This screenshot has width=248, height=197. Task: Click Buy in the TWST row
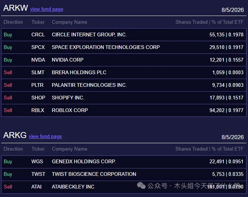point(8,174)
